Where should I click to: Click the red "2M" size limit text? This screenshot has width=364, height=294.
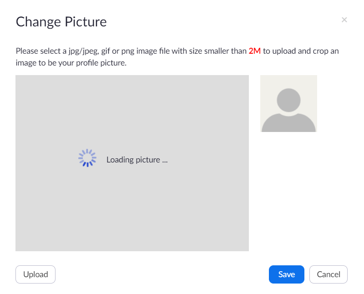coord(254,51)
